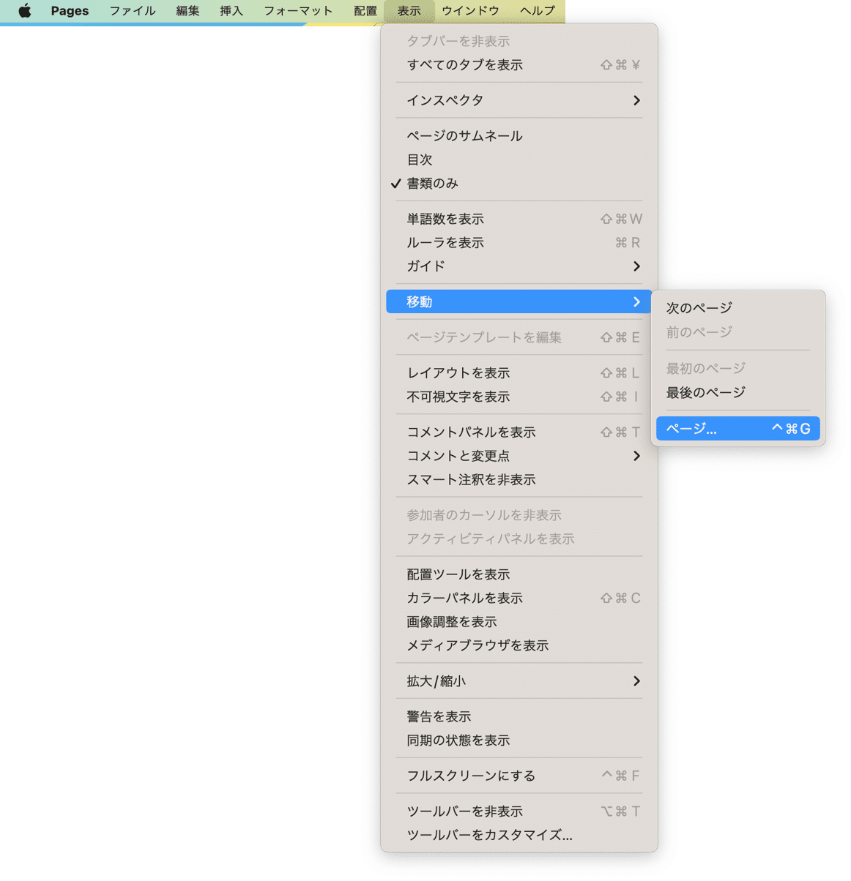Open the 編集 menu
Image resolution: width=851 pixels, height=881 pixels.
click(187, 11)
